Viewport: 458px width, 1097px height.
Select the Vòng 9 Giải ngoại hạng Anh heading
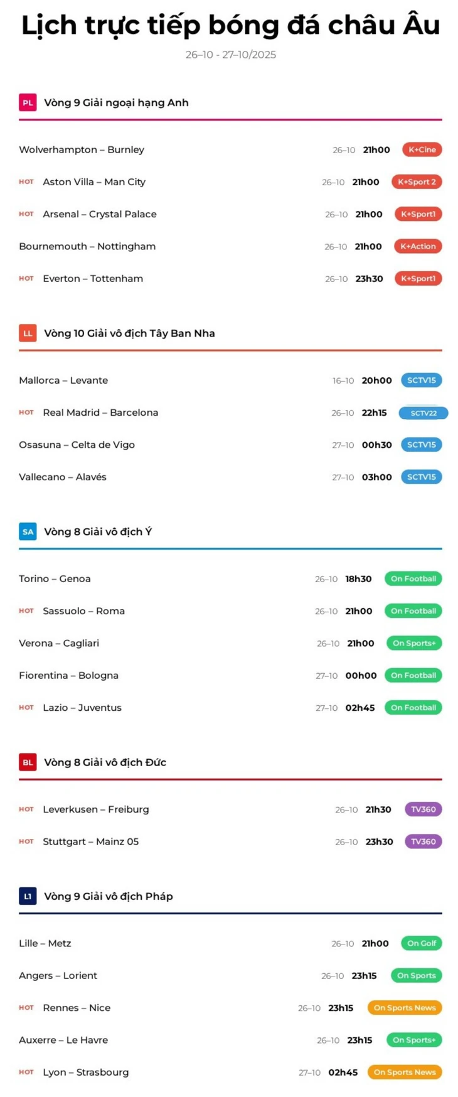[116, 102]
